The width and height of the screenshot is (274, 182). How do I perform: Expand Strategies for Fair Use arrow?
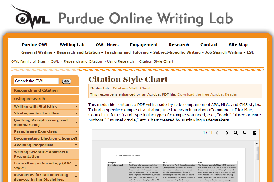point(76,113)
